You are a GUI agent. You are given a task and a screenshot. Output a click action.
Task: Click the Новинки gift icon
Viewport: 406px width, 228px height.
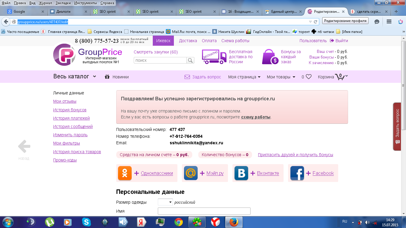point(107,77)
